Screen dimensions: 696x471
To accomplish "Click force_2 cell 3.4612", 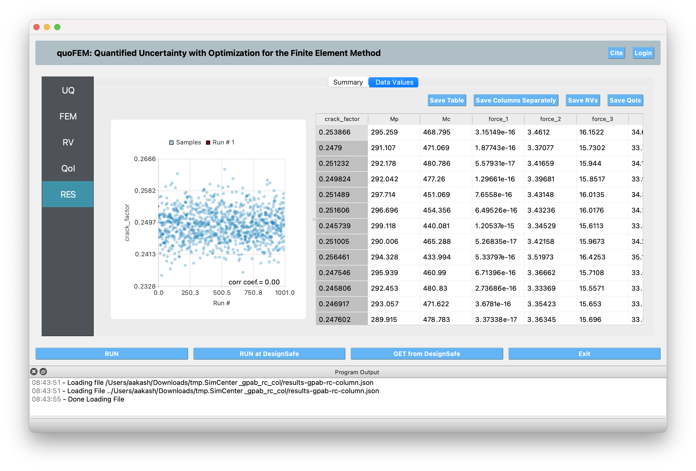I will (550, 132).
